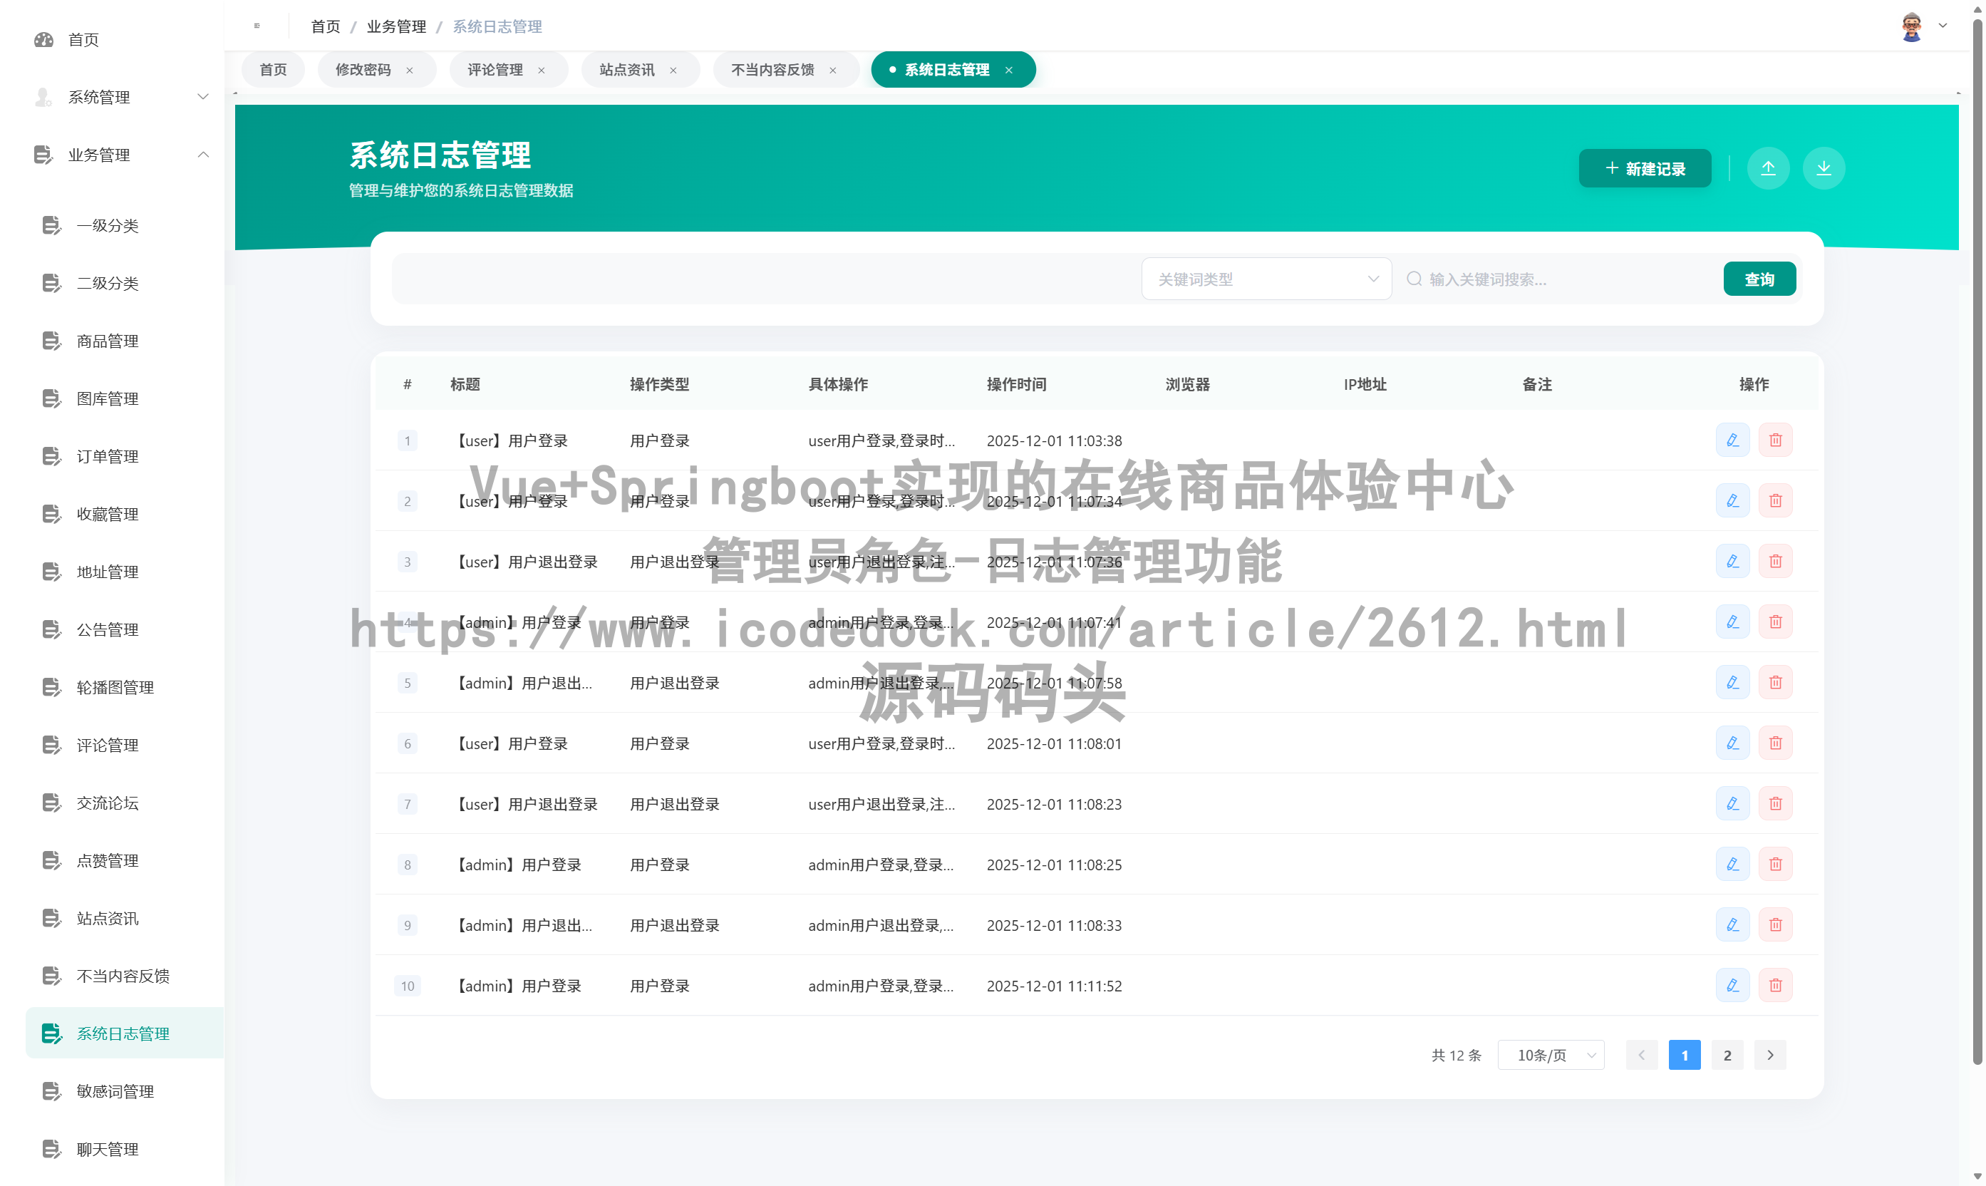
Task: Collapse the 业务管理 menu section
Action: 204,154
